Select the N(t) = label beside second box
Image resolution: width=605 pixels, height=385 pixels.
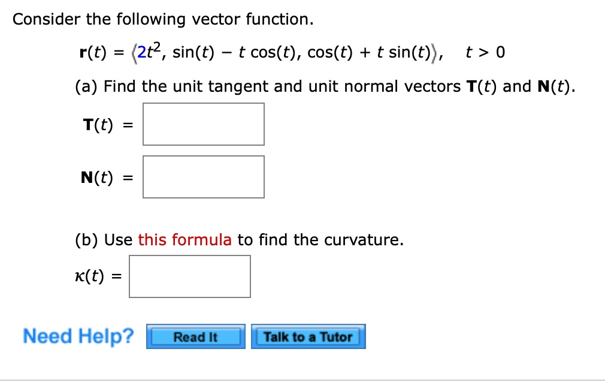107,178
